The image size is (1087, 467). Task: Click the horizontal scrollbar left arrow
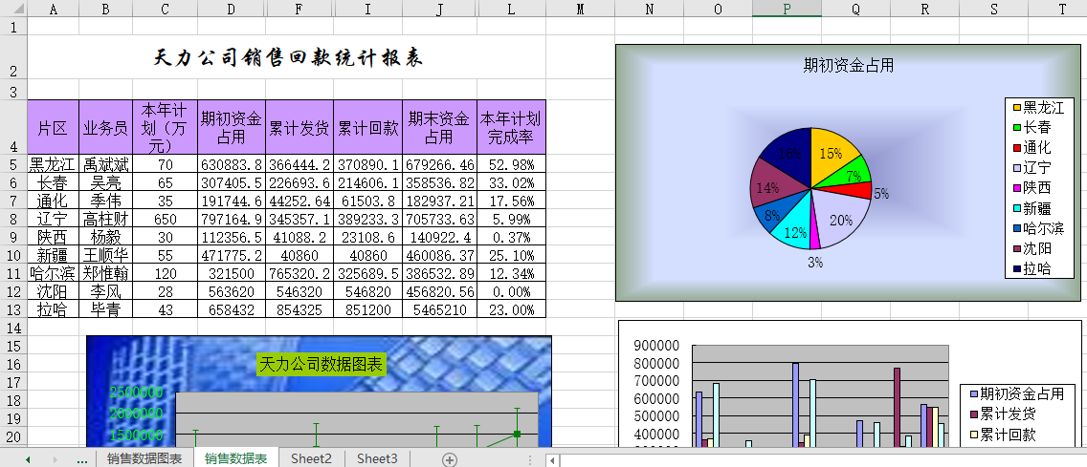click(x=551, y=460)
